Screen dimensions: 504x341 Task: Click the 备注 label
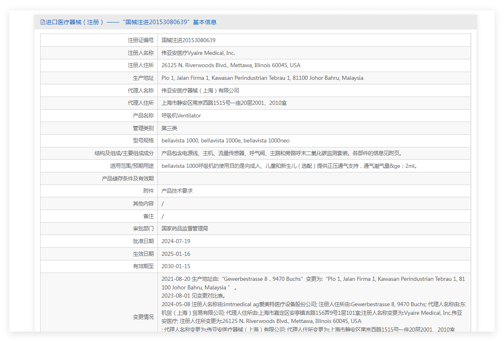coord(148,216)
